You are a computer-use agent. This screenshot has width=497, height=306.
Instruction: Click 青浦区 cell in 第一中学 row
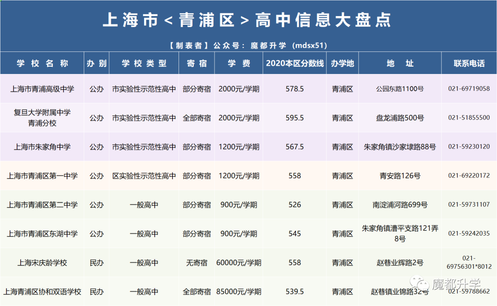pos(343,176)
